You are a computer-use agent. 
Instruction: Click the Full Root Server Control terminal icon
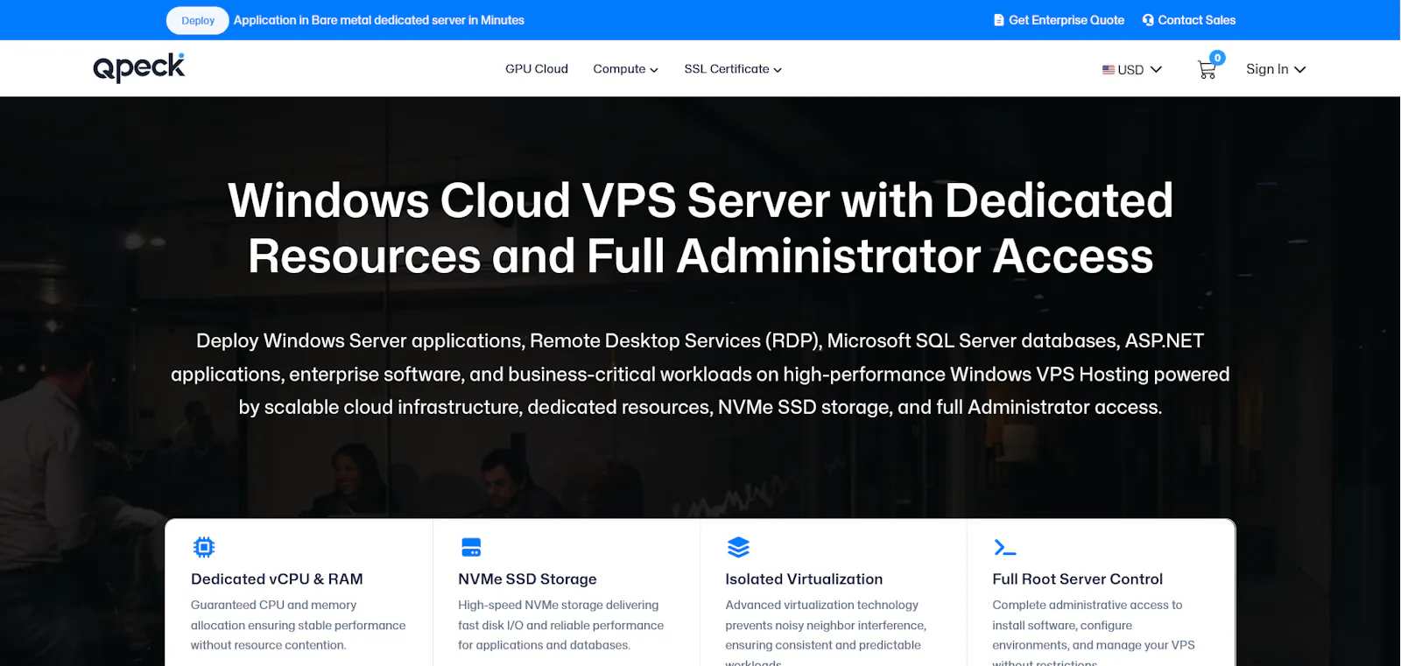click(1004, 548)
